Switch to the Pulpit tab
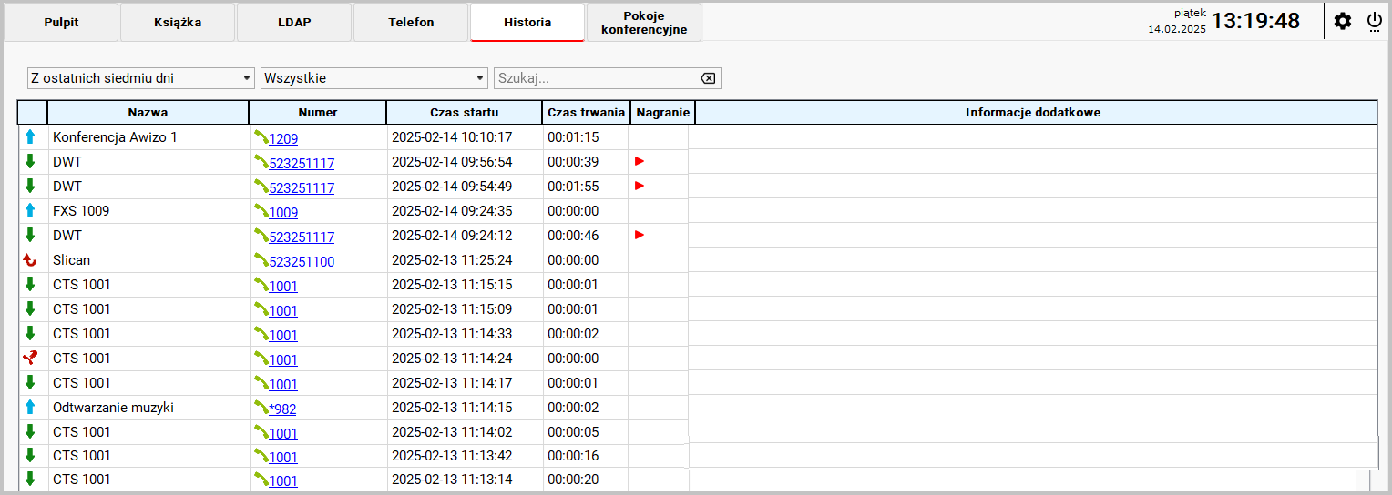 click(x=61, y=22)
